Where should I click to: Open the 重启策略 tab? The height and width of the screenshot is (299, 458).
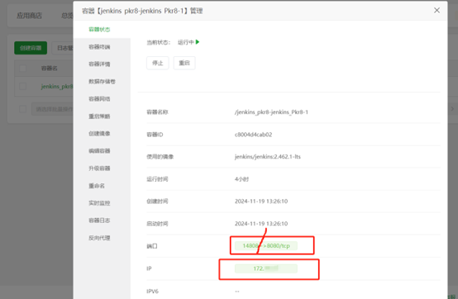99,116
